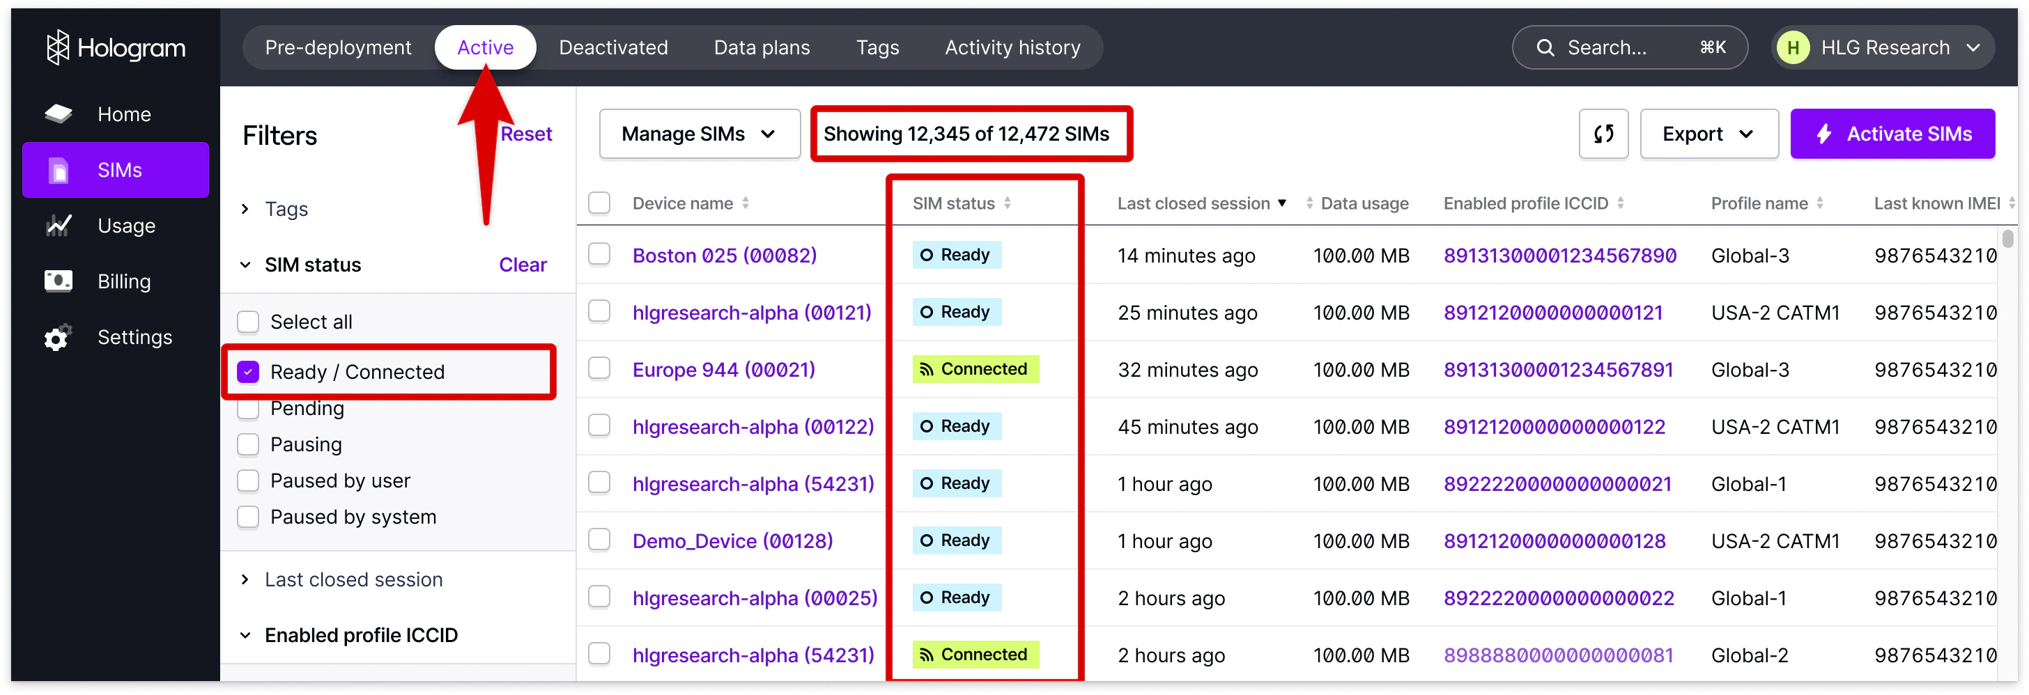Open device hlgresearch-alpha (00121)
2029x695 pixels.
pyautogui.click(x=751, y=313)
